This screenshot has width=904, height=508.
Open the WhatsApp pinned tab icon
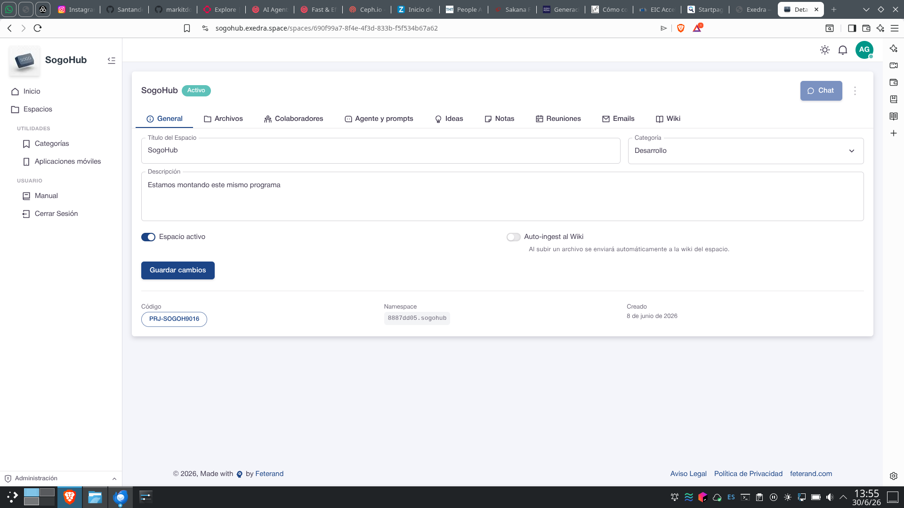(9, 9)
